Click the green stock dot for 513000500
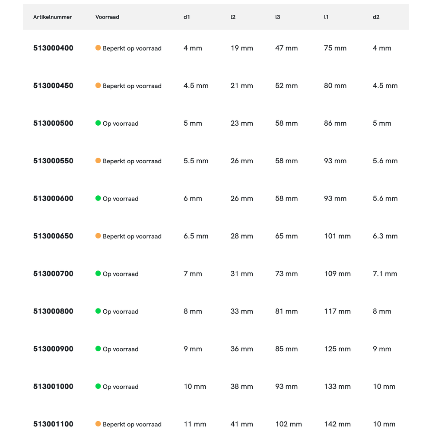This screenshot has width=432, height=432. coord(98,123)
